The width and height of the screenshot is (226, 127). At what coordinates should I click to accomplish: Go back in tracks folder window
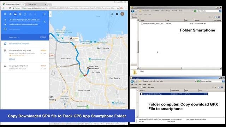132,11
